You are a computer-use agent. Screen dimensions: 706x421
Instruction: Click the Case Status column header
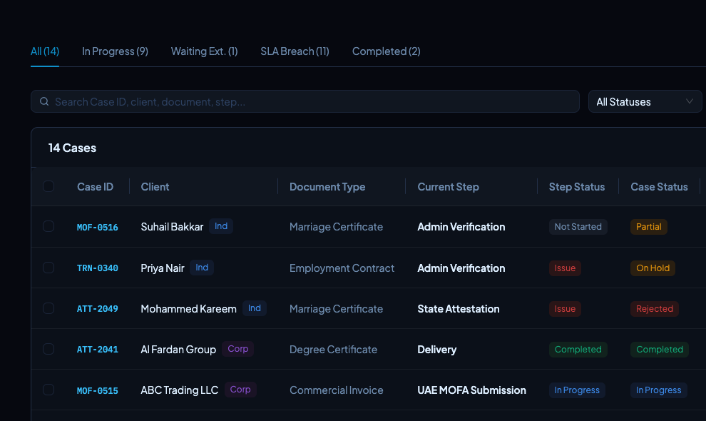click(x=659, y=187)
